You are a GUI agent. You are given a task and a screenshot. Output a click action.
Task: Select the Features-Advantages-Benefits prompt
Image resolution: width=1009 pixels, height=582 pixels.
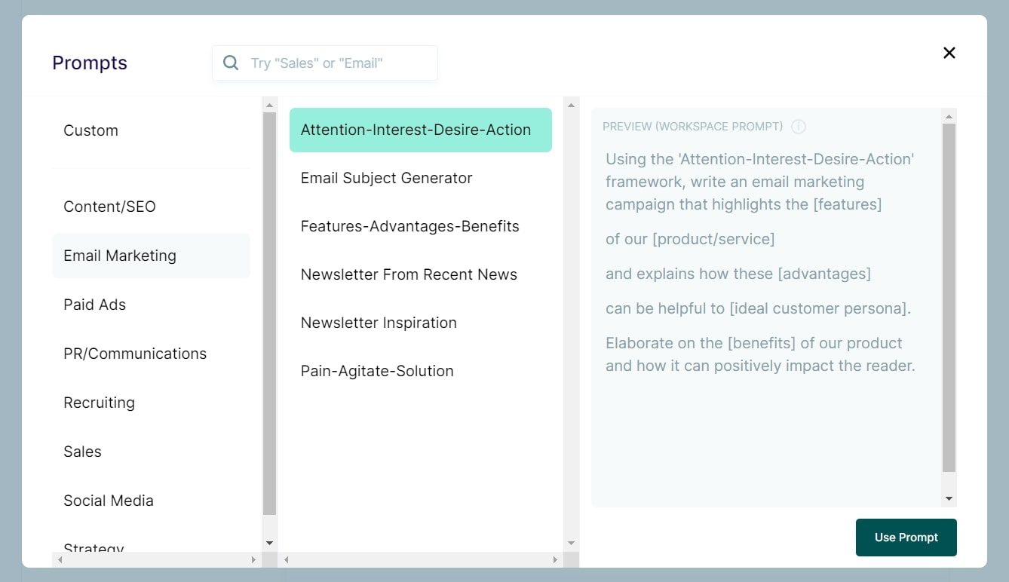click(x=409, y=226)
